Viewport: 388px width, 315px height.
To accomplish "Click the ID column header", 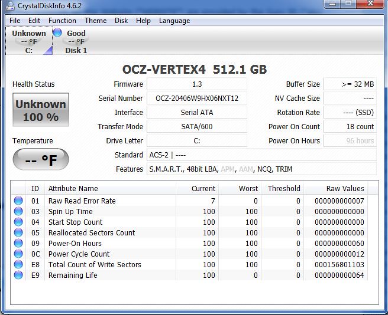I will click(35, 188).
